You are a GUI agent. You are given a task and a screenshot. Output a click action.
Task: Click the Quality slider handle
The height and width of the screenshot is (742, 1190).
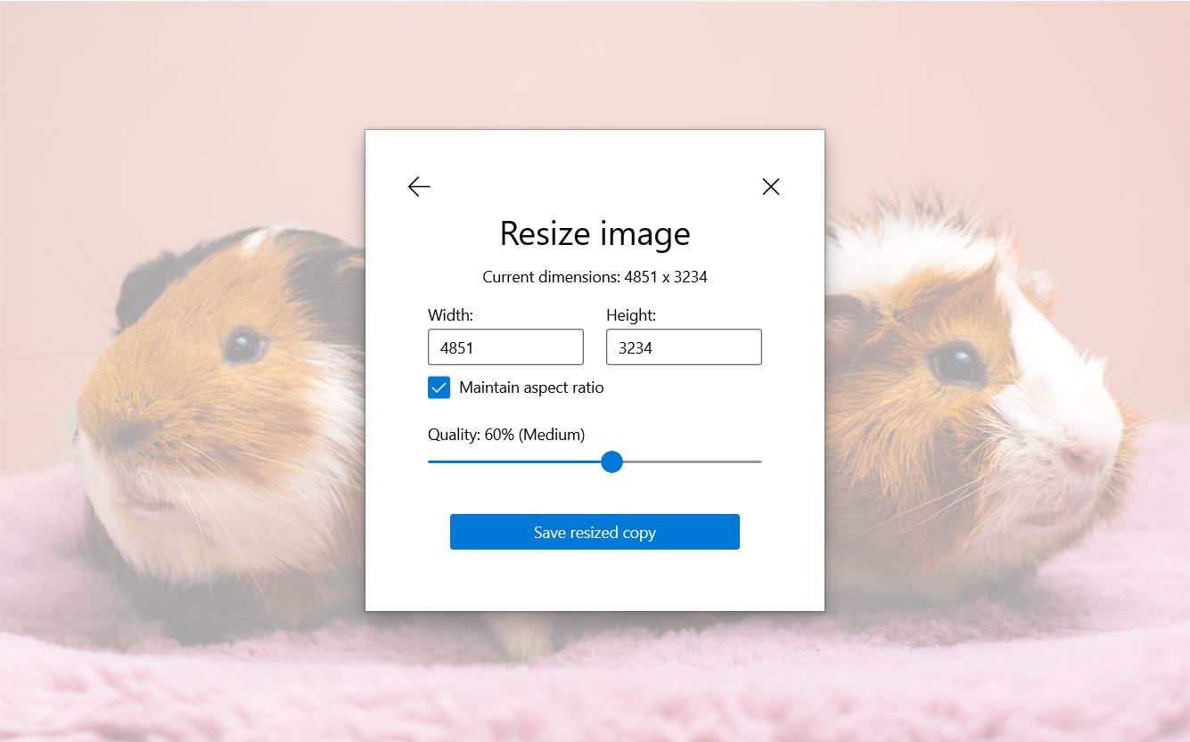coord(612,461)
